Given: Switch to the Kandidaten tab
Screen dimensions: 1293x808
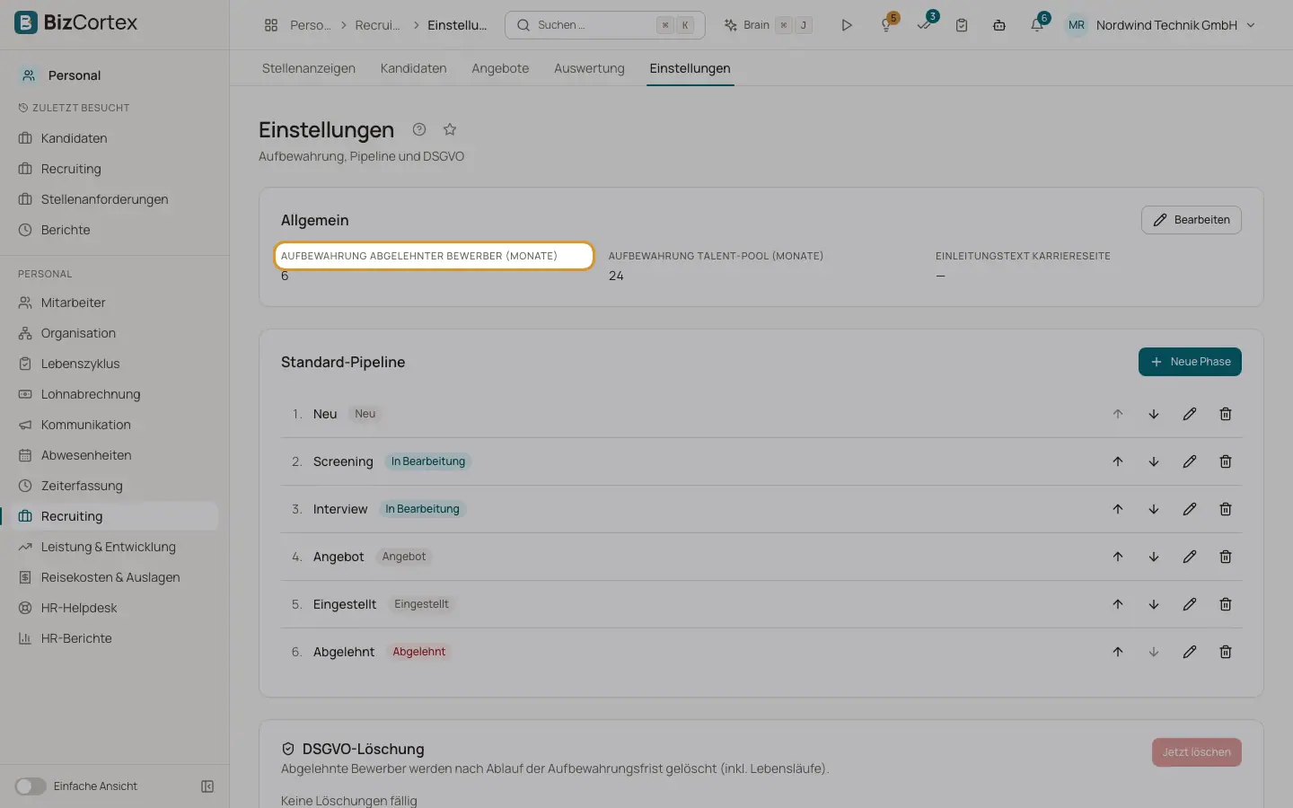Looking at the screenshot, I should tap(413, 68).
